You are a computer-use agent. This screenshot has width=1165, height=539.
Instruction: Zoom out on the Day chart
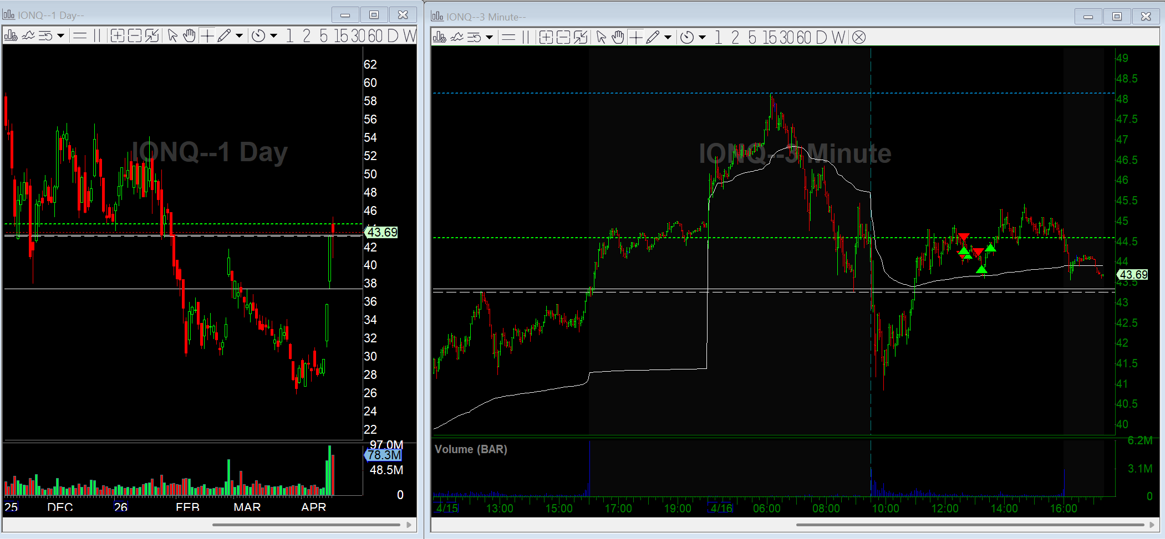tap(135, 36)
